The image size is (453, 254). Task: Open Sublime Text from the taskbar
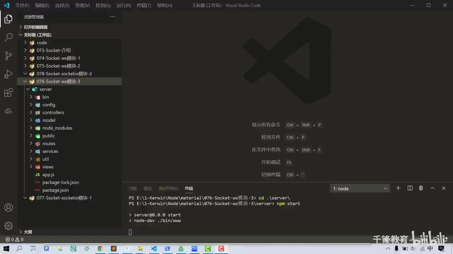coord(114,249)
